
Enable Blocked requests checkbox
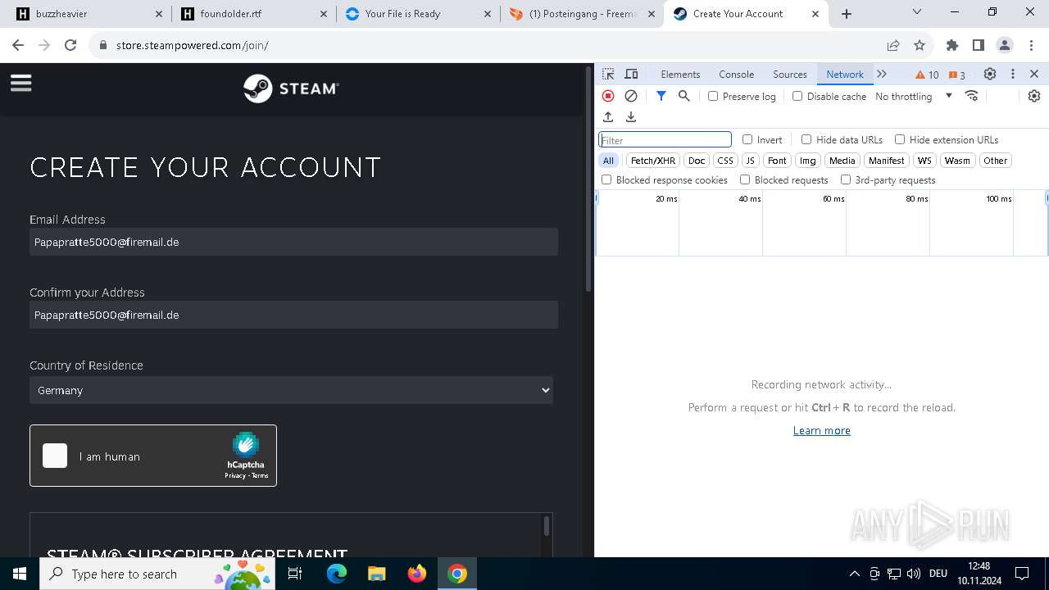[x=745, y=179]
